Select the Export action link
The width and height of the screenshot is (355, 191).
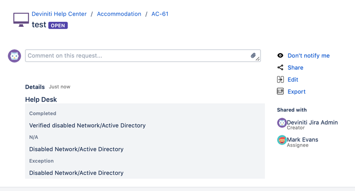coord(296,91)
